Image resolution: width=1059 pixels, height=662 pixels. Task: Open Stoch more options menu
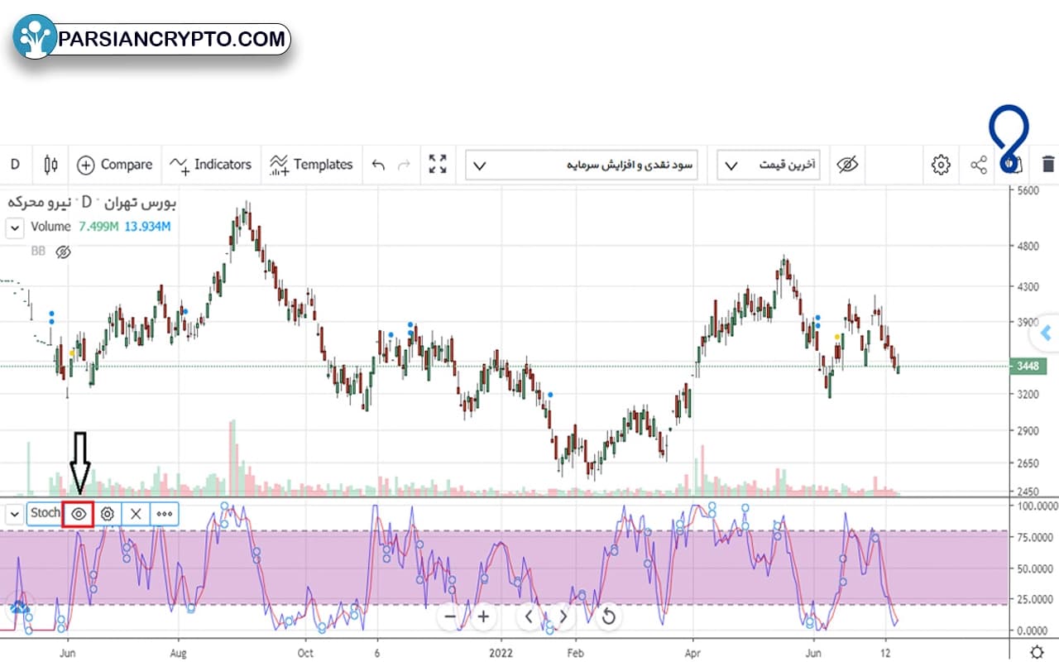[x=165, y=513]
